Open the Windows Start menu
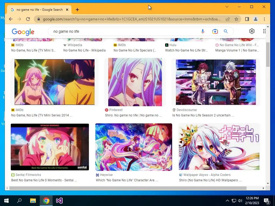The height and width of the screenshot is (206, 275). [6, 201]
